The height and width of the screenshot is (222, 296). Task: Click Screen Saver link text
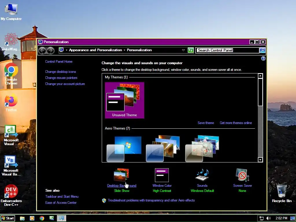pyautogui.click(x=243, y=186)
